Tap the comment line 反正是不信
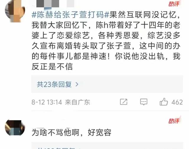Image resolution: width=189 pixels, height=149 pixels. pyautogui.click(x=52, y=66)
